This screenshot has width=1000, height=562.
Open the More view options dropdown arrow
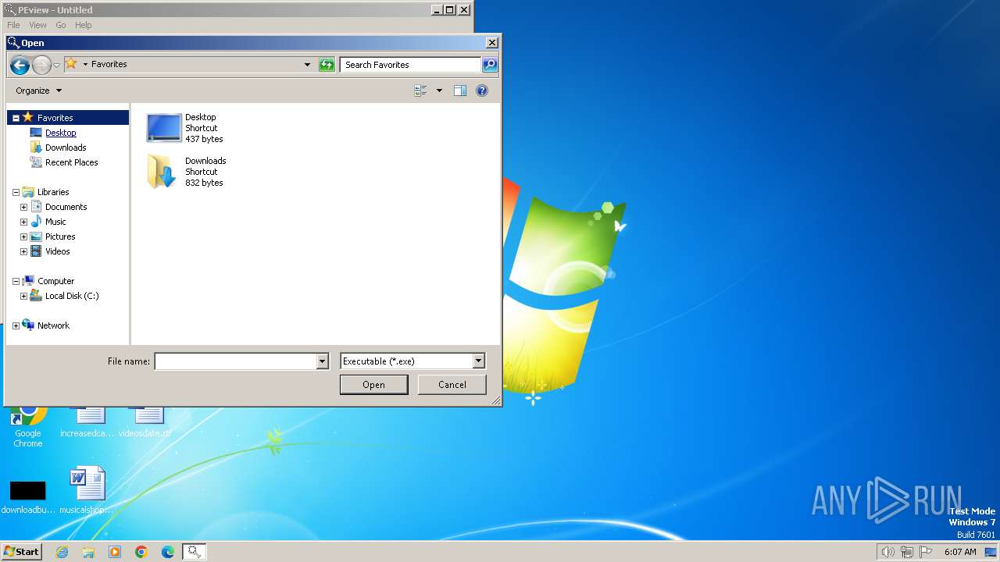(439, 91)
